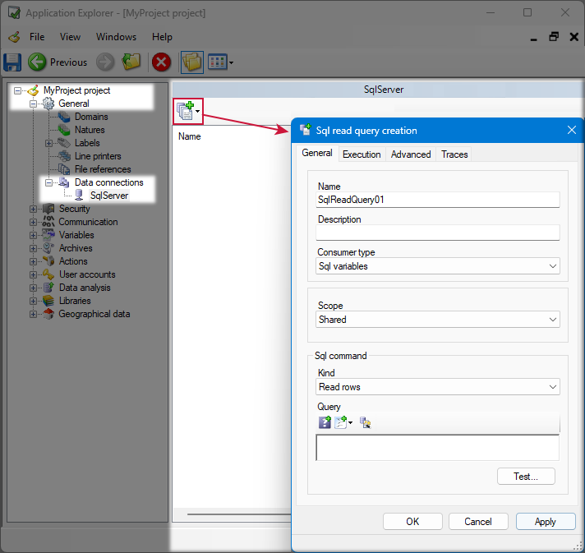The height and width of the screenshot is (553, 585).
Task: Click the green Previous arrow icon
Action: [37, 62]
